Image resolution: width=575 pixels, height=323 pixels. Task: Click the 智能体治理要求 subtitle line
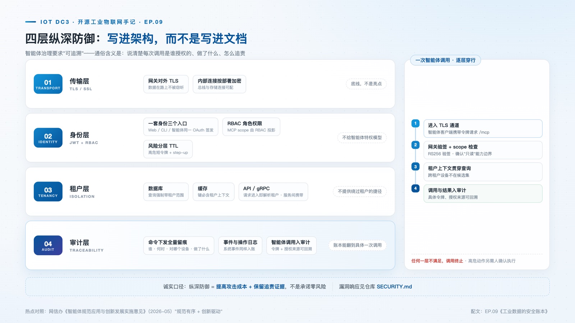tap(135, 53)
